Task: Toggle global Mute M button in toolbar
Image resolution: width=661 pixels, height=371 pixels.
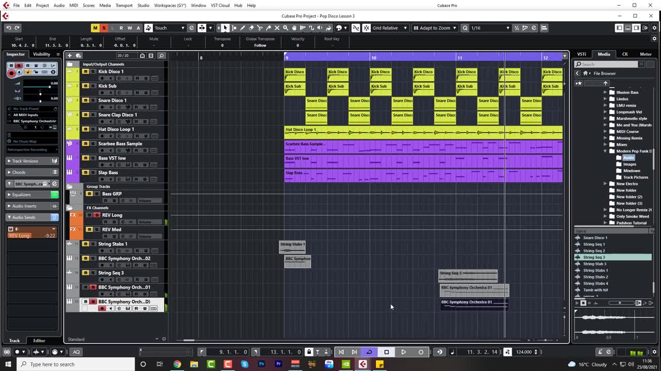Action: [x=95, y=28]
